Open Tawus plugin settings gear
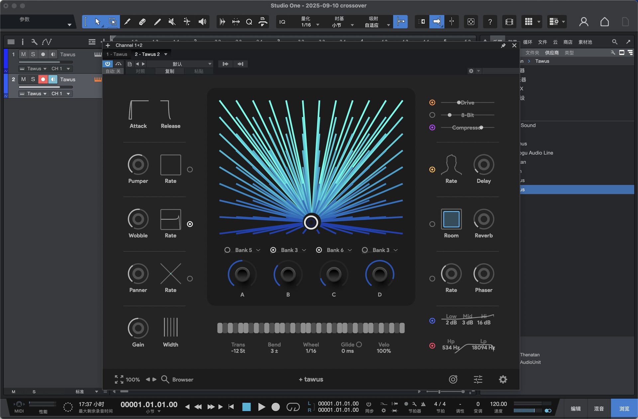This screenshot has width=638, height=419. 503,379
